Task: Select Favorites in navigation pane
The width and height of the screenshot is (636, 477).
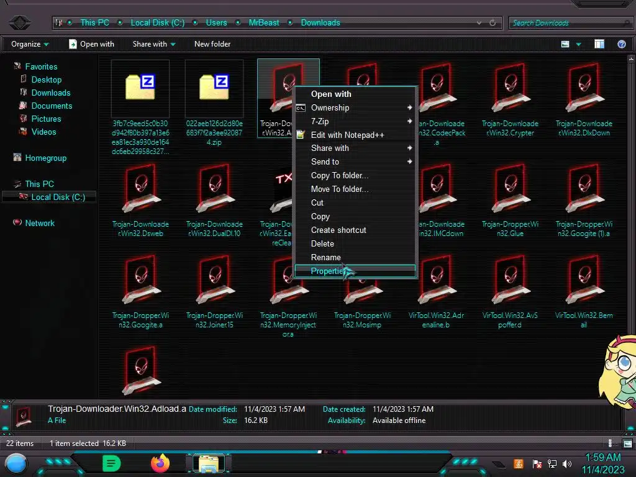Action: click(x=41, y=66)
